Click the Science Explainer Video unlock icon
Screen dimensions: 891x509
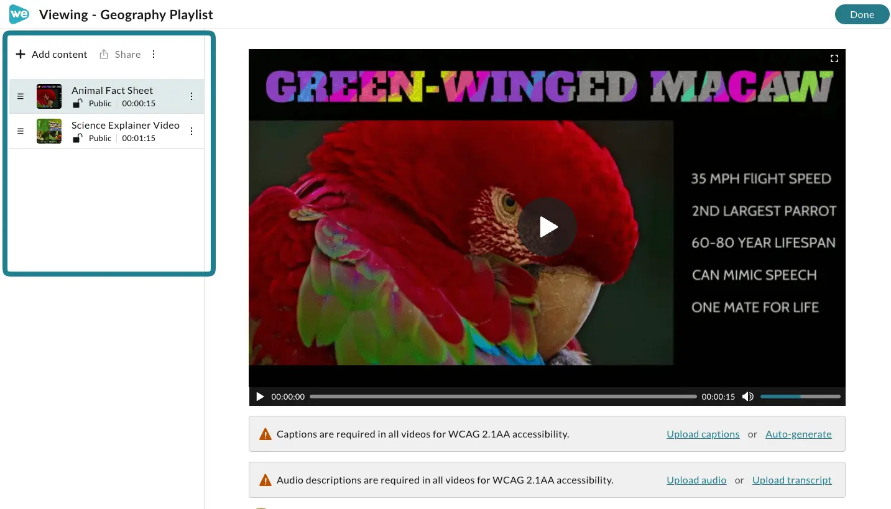tap(77, 138)
